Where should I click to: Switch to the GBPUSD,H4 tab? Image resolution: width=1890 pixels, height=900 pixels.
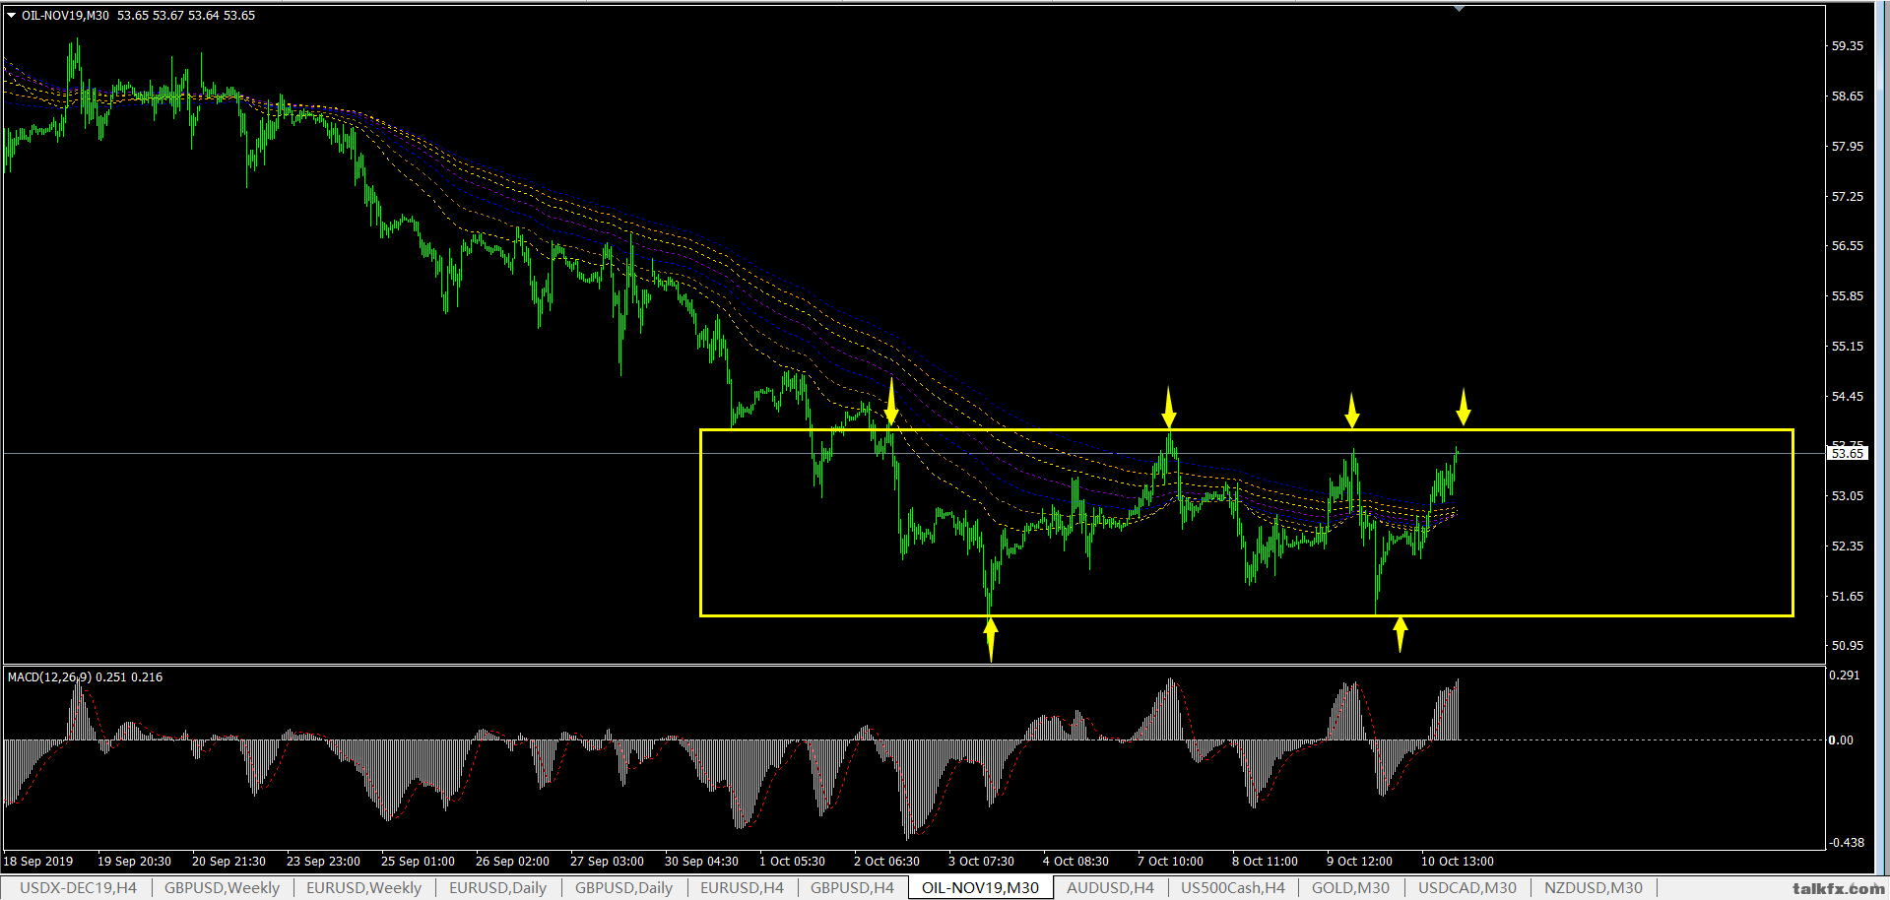[852, 887]
